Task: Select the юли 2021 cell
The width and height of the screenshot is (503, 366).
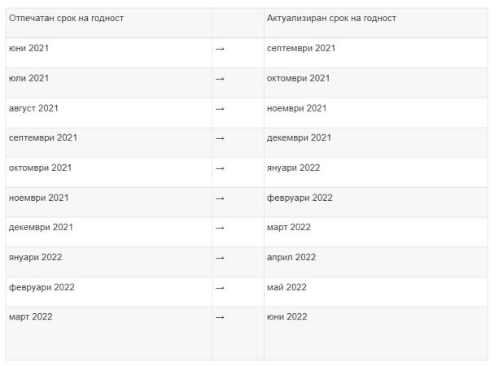Action: click(x=29, y=79)
